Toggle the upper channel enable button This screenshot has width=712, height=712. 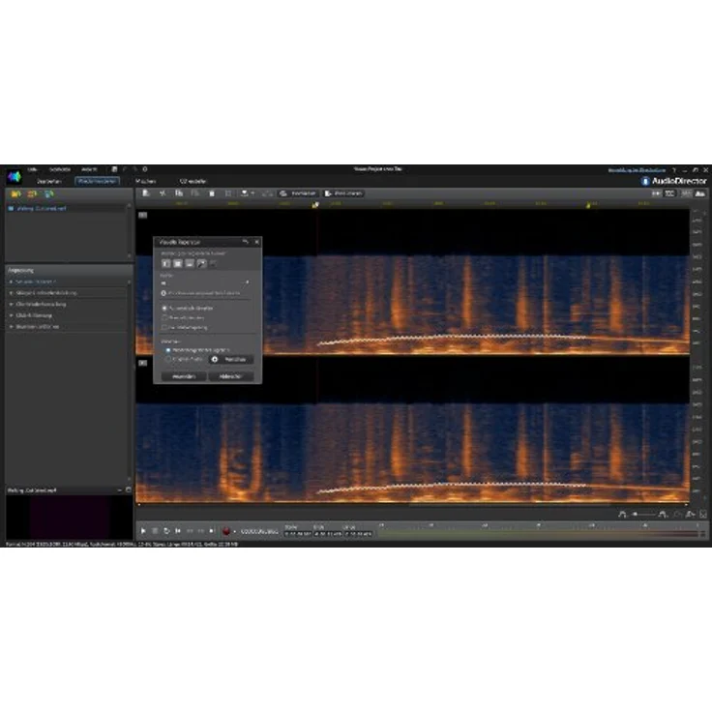[x=142, y=215]
